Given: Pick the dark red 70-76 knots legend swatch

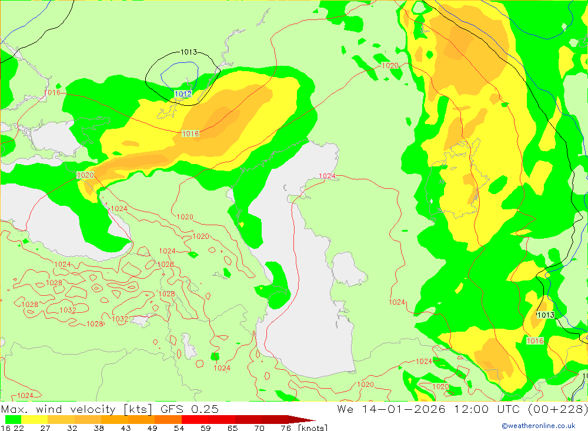Looking at the screenshot, I should [275, 419].
